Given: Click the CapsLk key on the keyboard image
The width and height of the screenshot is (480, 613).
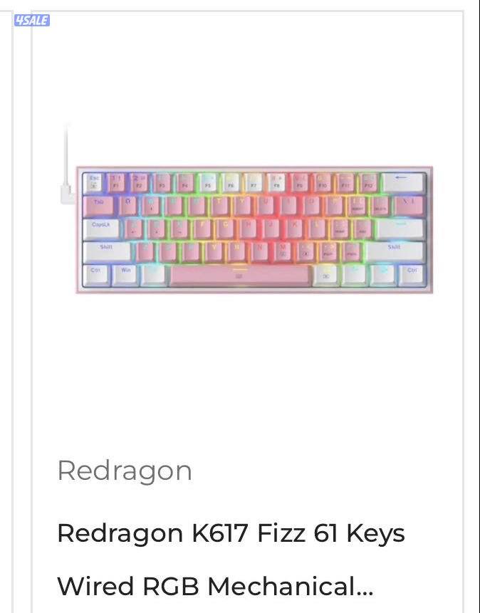Looking at the screenshot, I should (101, 229).
